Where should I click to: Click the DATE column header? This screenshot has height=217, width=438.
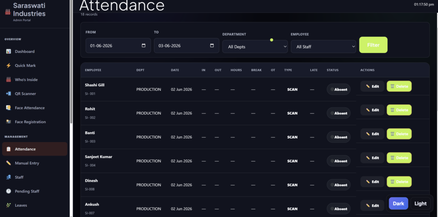click(175, 70)
